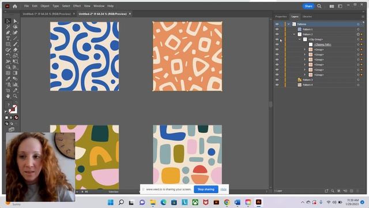Open the Window menu
This screenshot has height=208, width=369.
[x=99, y=6]
